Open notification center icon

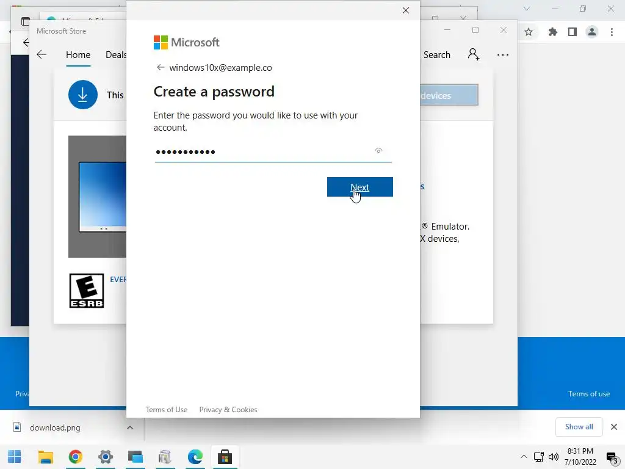coord(612,457)
